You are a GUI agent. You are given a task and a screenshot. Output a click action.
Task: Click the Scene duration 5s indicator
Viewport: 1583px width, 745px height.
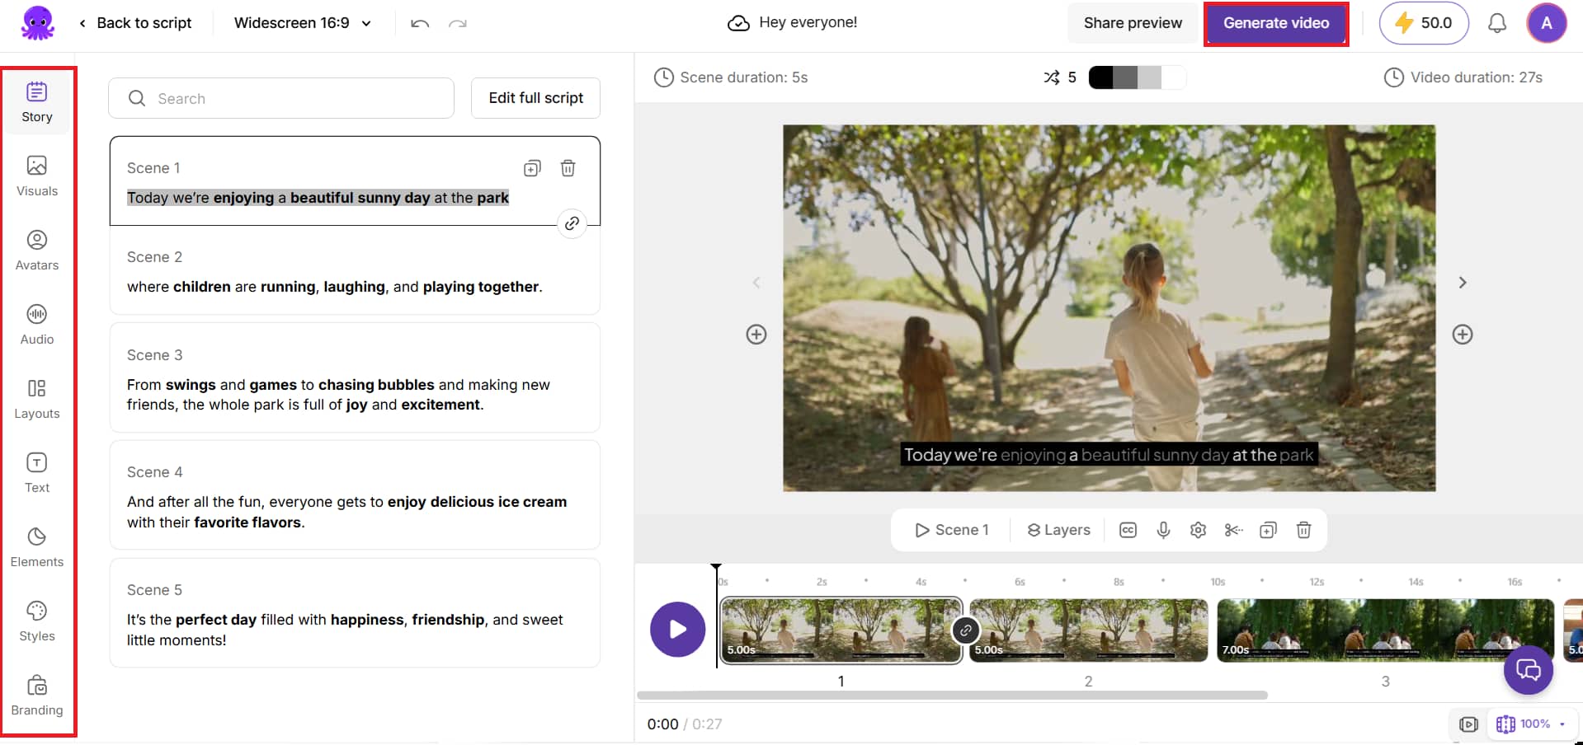click(x=731, y=77)
